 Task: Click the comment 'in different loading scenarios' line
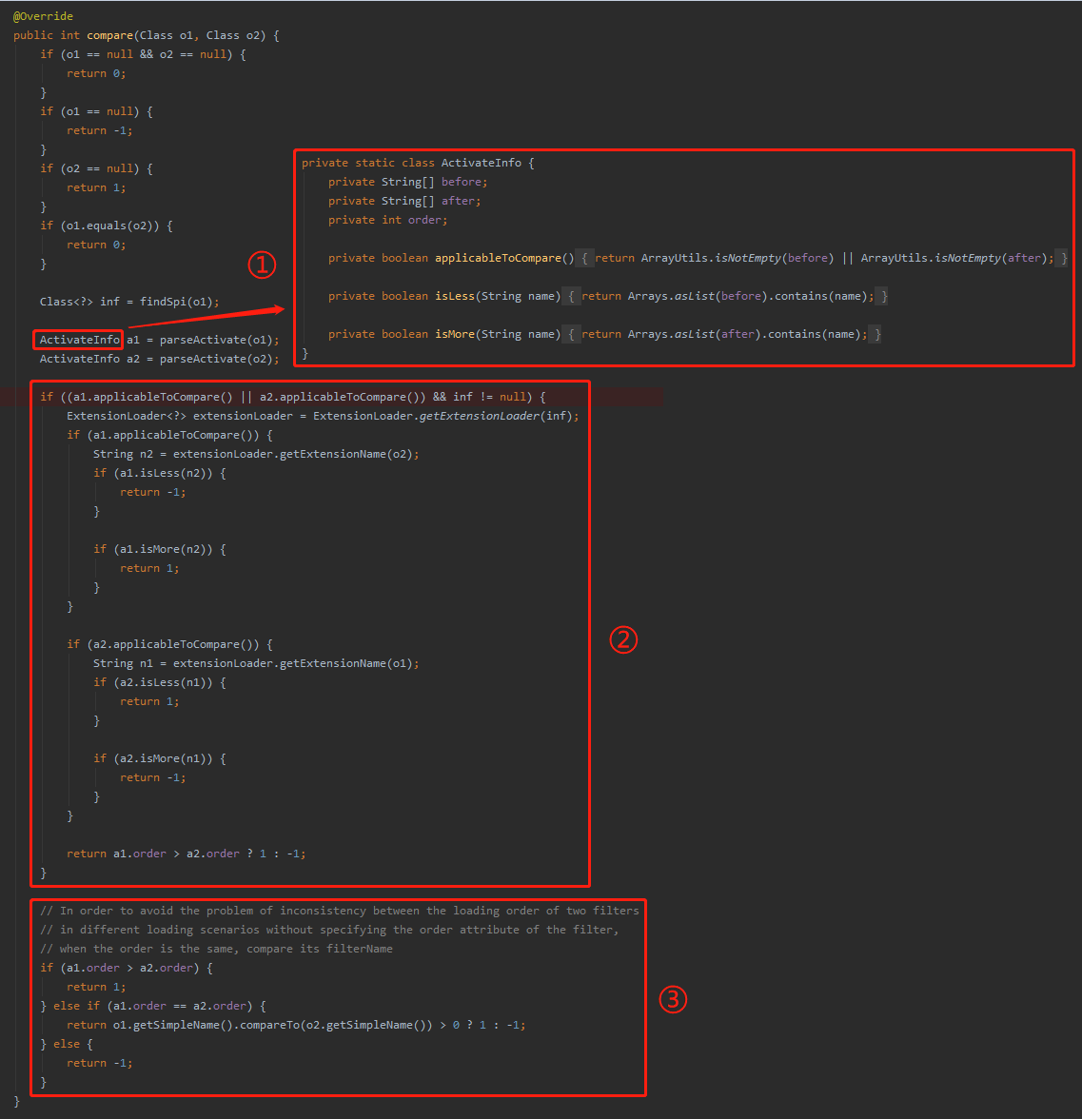[329, 930]
